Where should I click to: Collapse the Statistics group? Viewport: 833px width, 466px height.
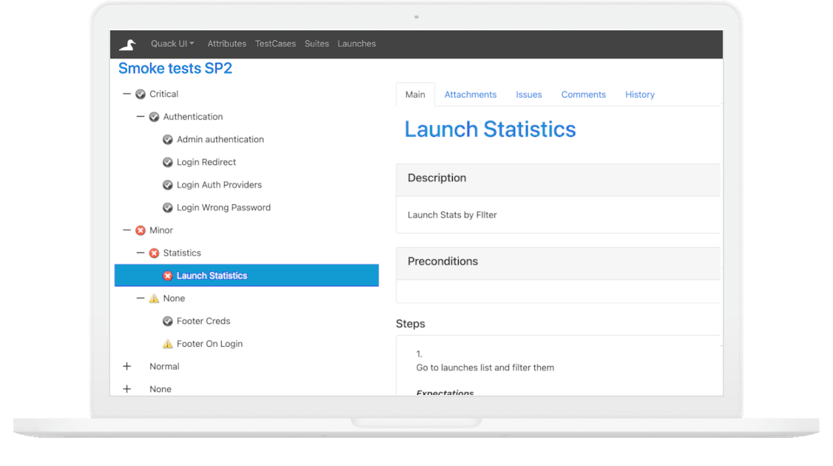(x=141, y=253)
